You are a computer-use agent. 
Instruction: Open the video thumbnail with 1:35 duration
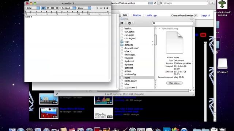103,113
